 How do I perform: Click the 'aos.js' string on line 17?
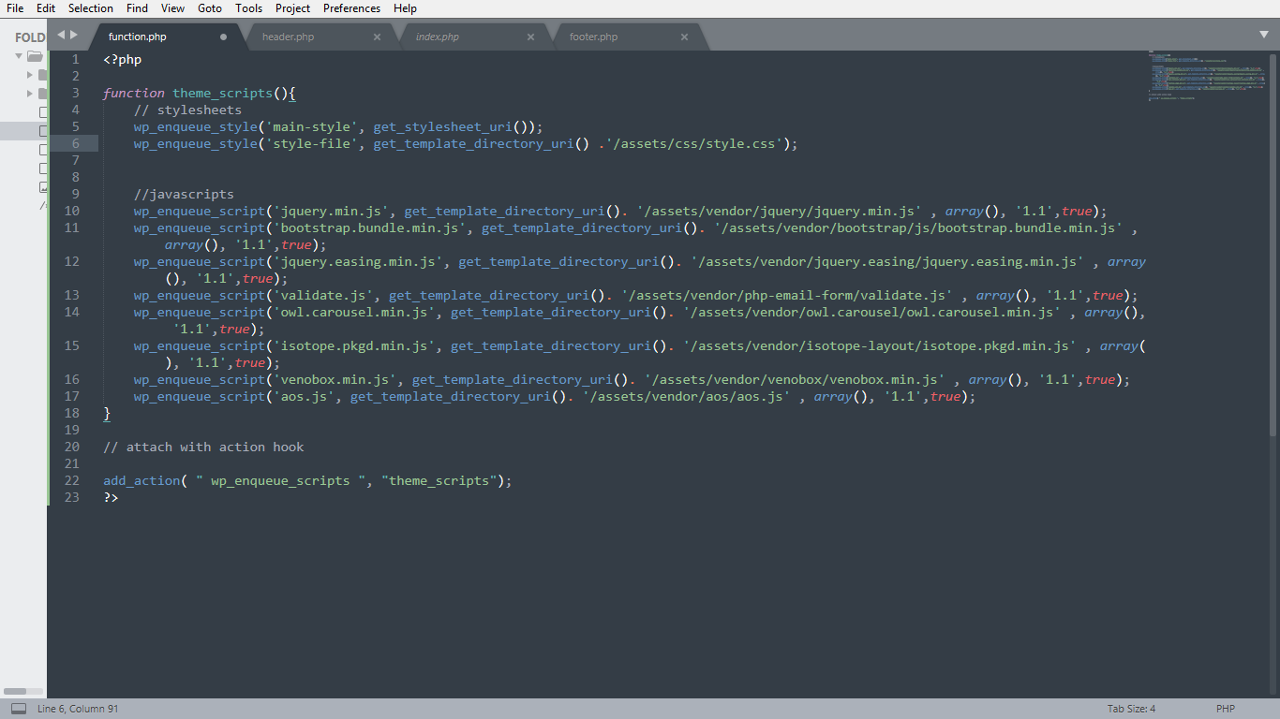(x=304, y=396)
